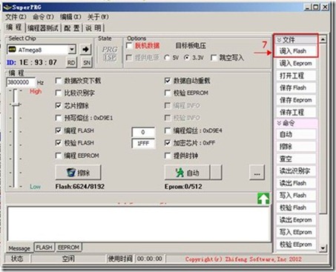Switch to the 配置 tab
The height and width of the screenshot is (272, 336).
tap(72, 28)
